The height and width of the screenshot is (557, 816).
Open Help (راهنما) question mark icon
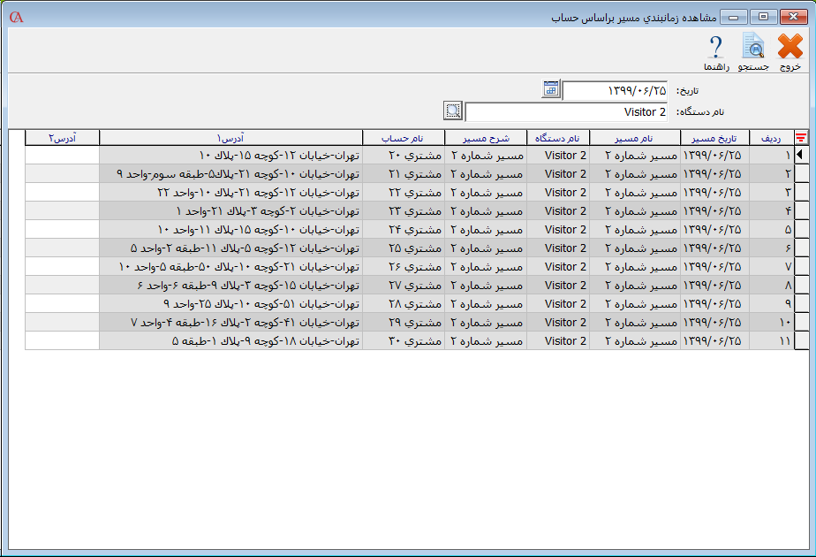[716, 47]
